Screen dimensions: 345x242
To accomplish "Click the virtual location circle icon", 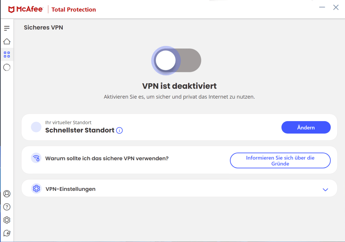I will (36, 127).
